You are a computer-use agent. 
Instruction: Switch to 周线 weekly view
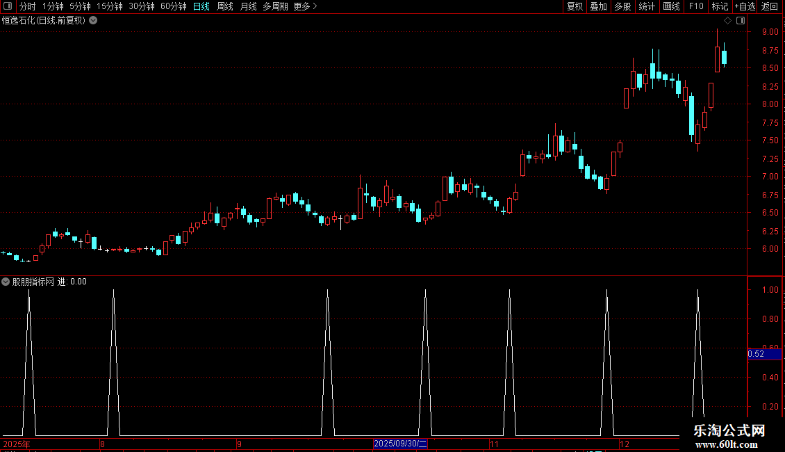coord(225,6)
